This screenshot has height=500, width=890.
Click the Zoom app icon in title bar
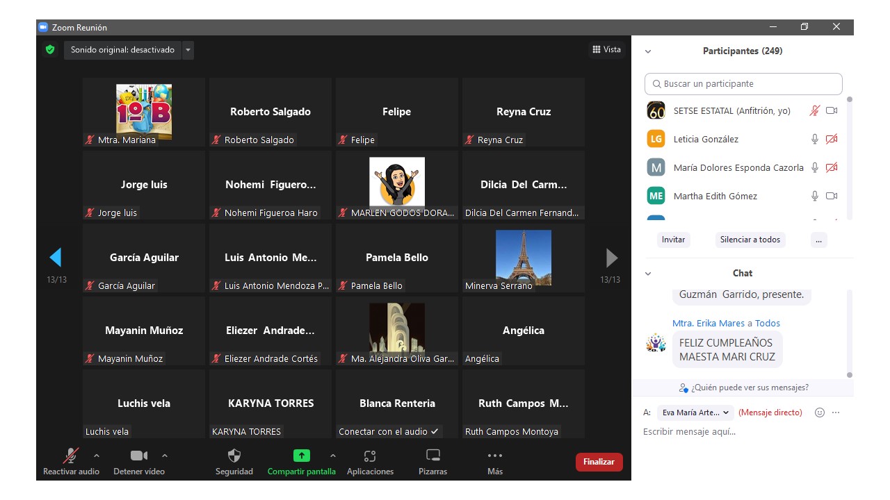(x=43, y=27)
